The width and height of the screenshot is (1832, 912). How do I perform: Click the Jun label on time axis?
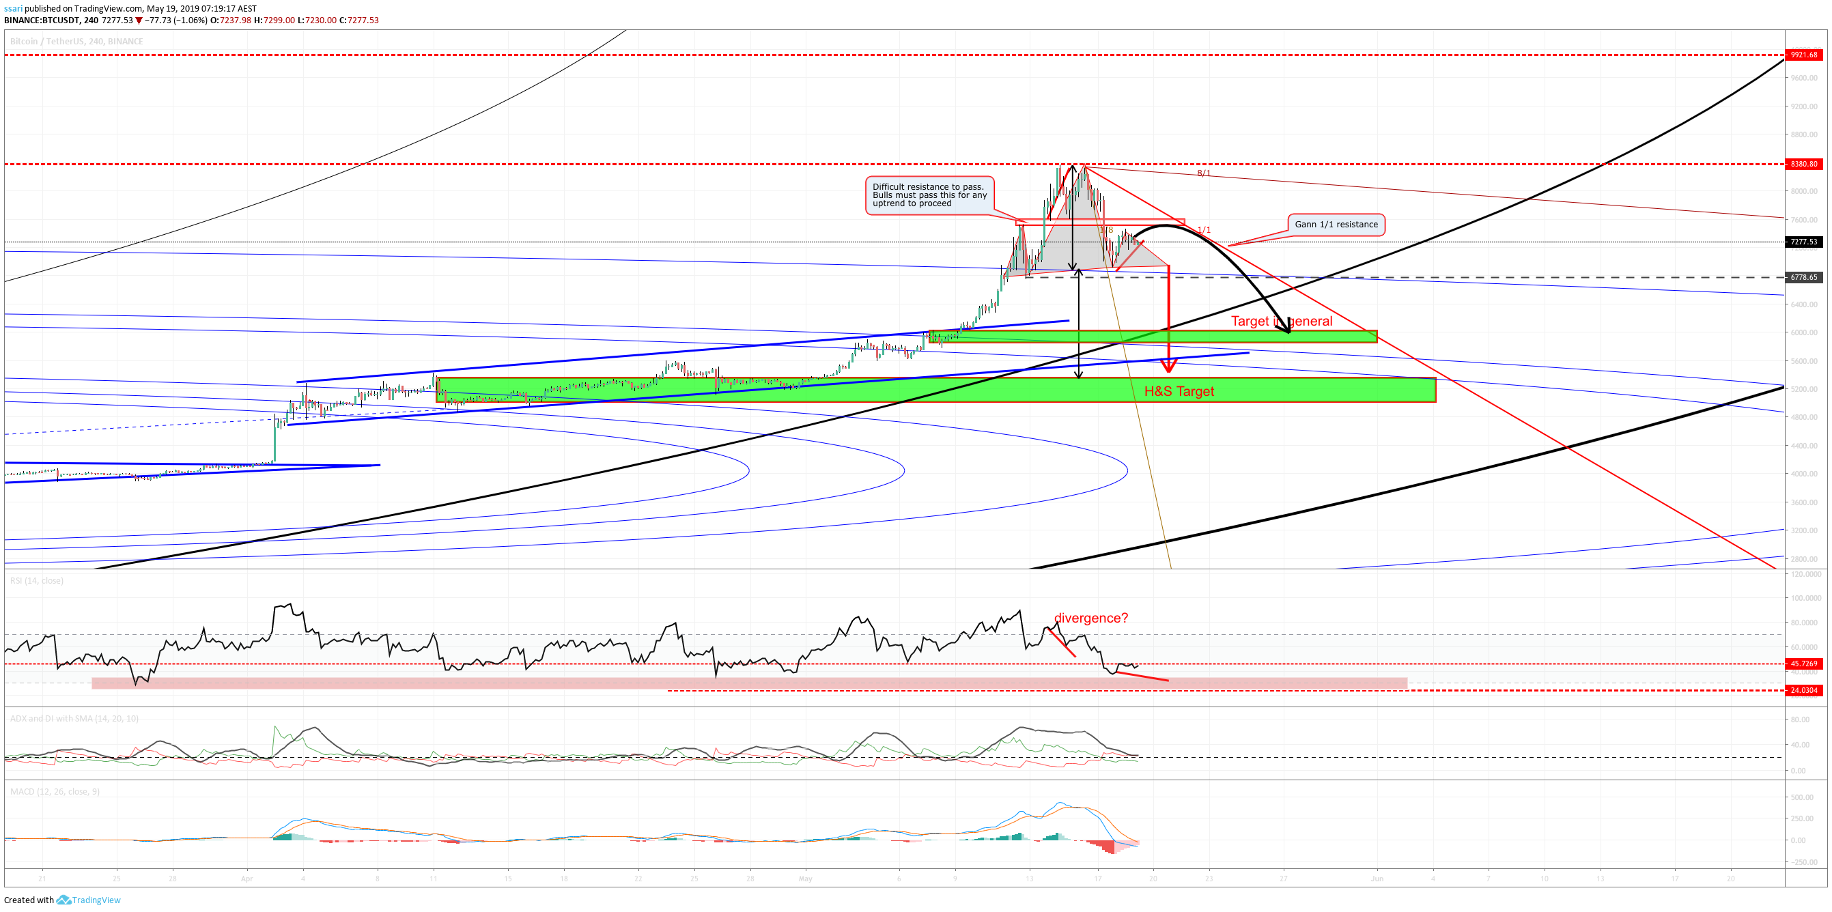pos(1377,879)
